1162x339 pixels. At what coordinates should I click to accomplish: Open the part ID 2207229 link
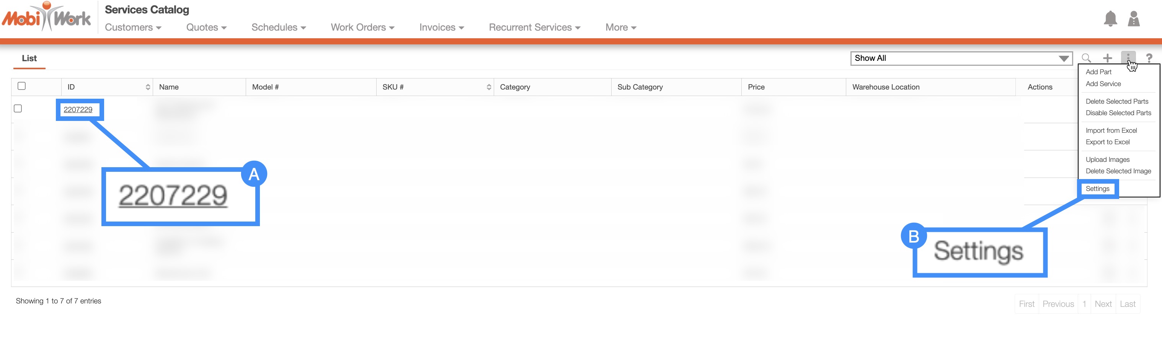[78, 109]
